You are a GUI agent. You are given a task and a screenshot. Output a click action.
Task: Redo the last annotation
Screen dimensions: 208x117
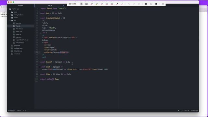pyautogui.click(x=134, y=4)
